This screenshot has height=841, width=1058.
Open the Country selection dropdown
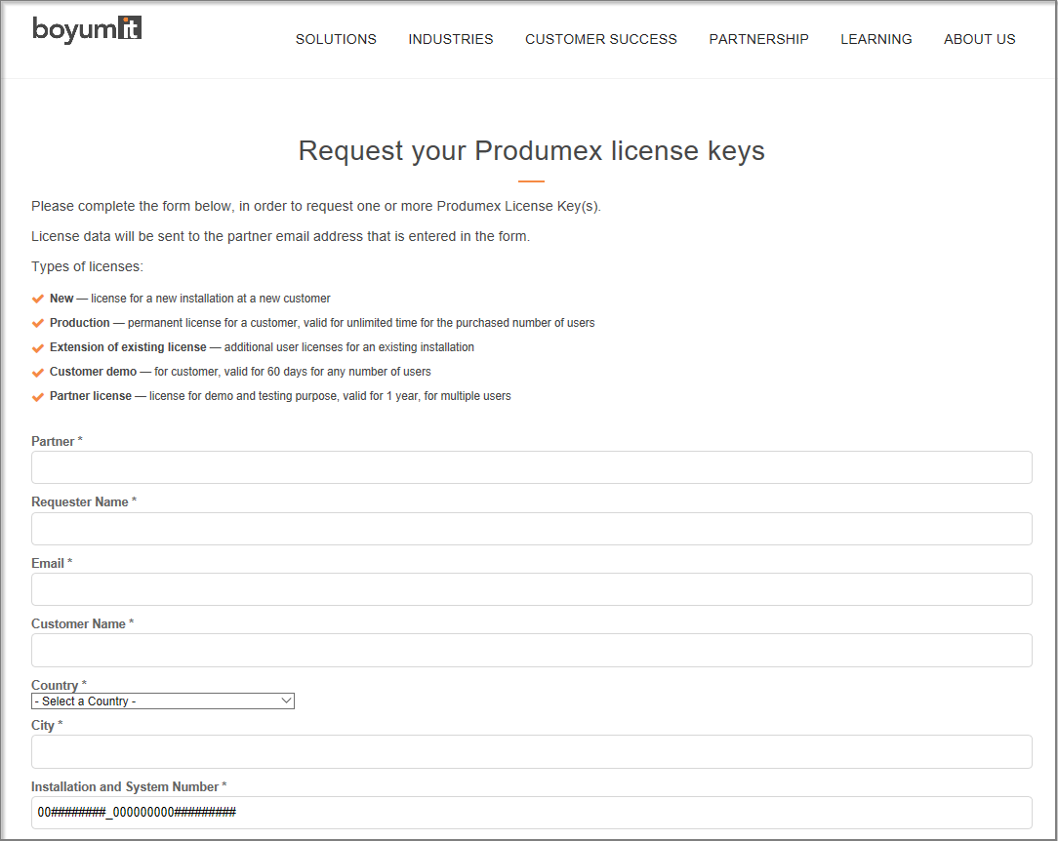tap(162, 701)
